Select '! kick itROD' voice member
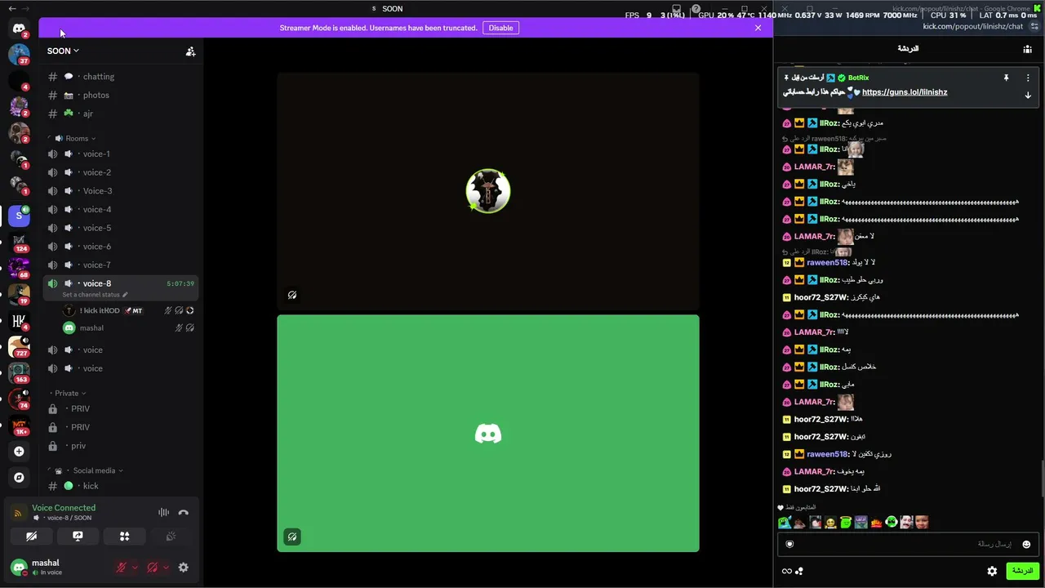This screenshot has height=588, width=1045. (x=127, y=311)
